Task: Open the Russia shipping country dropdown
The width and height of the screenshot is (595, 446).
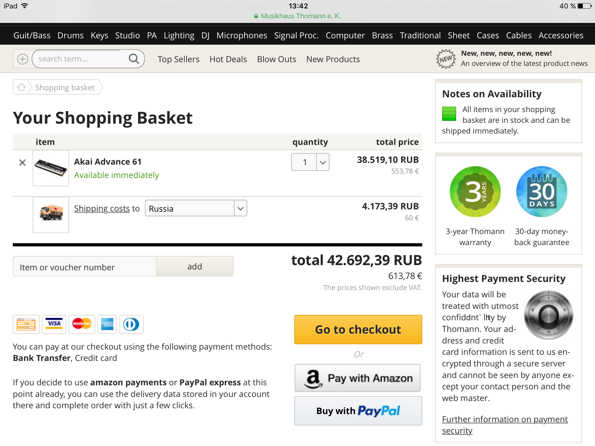Action: (x=196, y=208)
